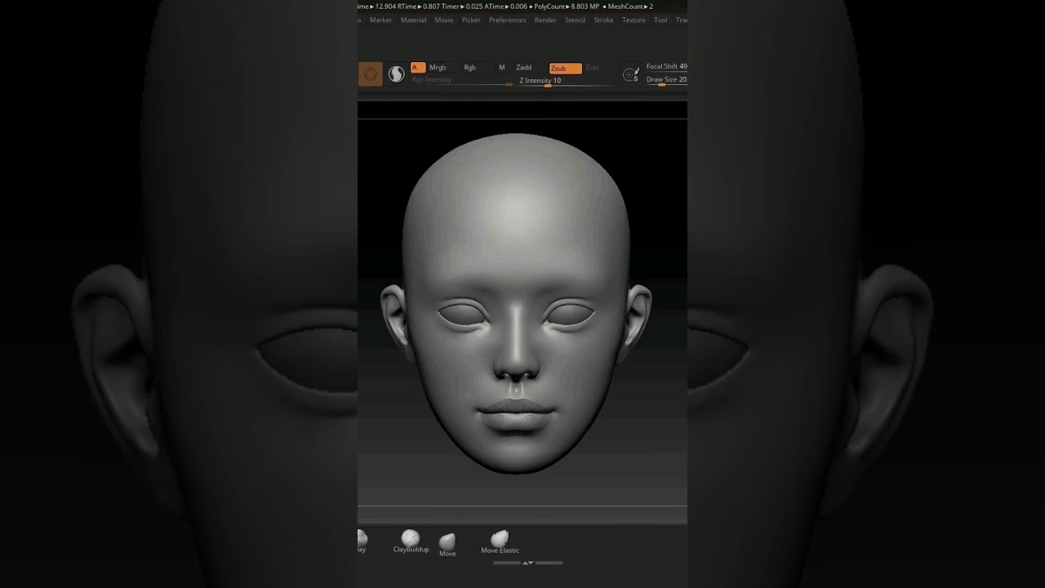Open the Stroke menu
This screenshot has height=588, width=1045.
tap(603, 20)
